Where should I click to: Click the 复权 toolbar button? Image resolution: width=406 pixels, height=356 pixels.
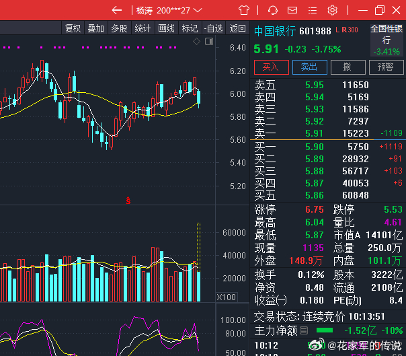(x=73, y=28)
